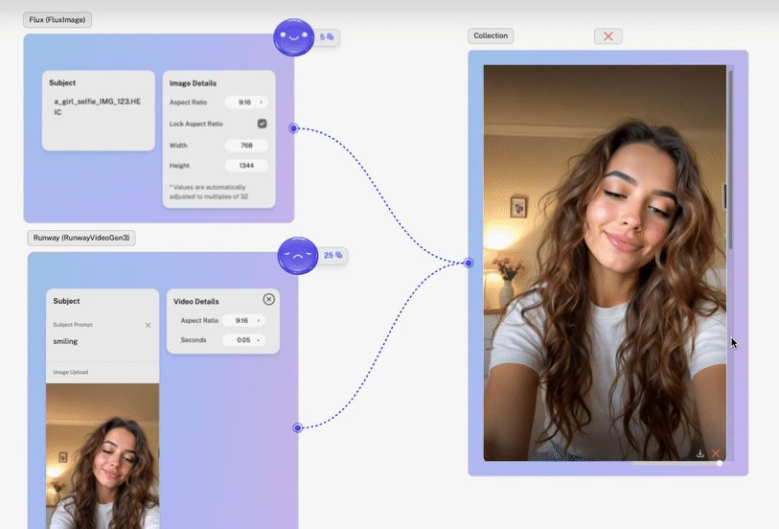The height and width of the screenshot is (529, 779).
Task: Click the Height value field
Action: 246,166
